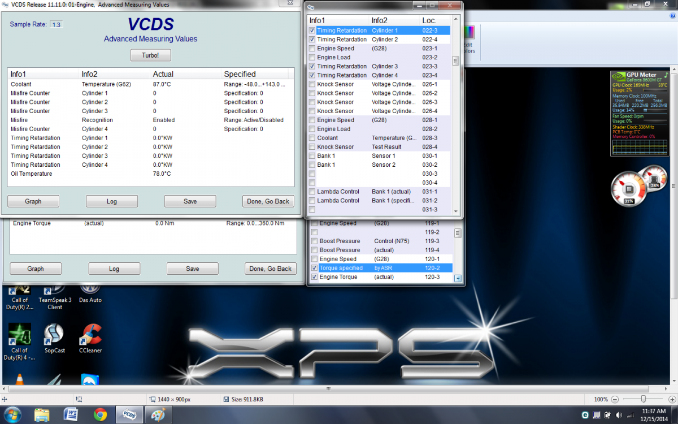Check the Coolant Temperature 028-3 checkbox
This screenshot has height=424, width=678.
coord(312,138)
